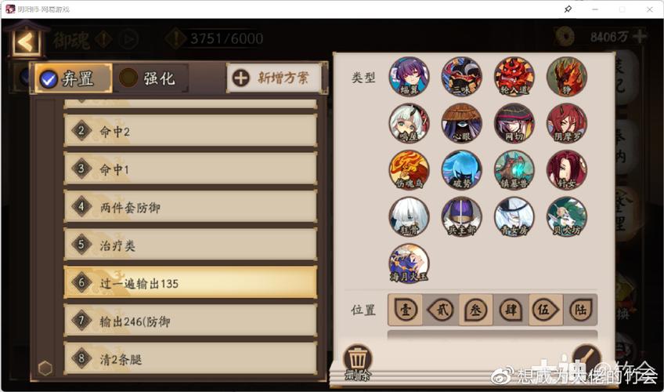664x392 pixels.
Task: Open scheme 4 两件套防御
Action: pyautogui.click(x=190, y=207)
